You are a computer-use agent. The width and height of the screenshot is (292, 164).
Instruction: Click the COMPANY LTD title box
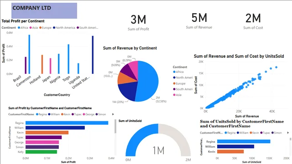click(x=44, y=10)
